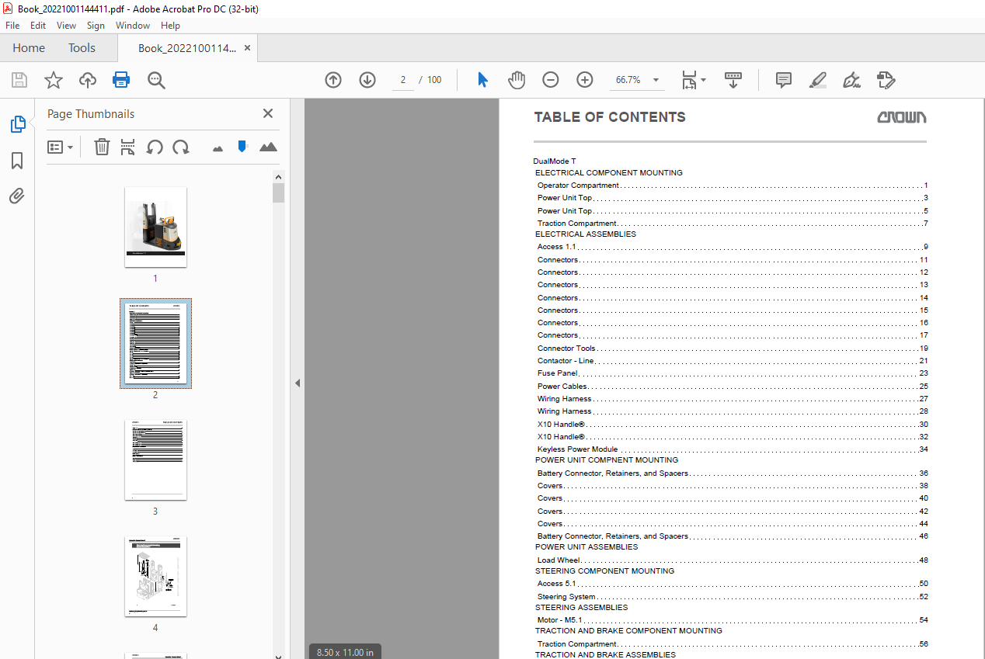Image resolution: width=985 pixels, height=659 pixels.
Task: Click the Operator Compartment contents entry
Action: click(x=733, y=186)
